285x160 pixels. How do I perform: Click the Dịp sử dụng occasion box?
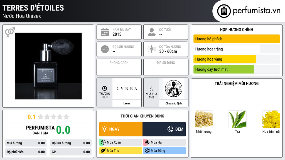[x=166, y=67]
